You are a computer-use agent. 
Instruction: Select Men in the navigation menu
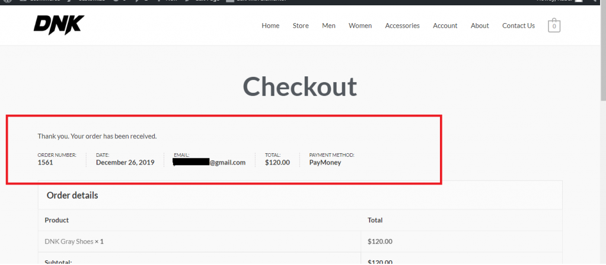[x=328, y=25]
